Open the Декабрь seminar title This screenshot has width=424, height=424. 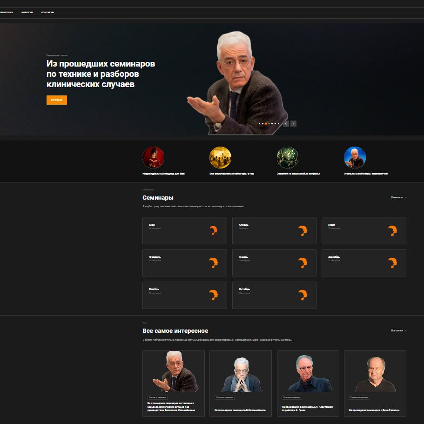pos(334,257)
